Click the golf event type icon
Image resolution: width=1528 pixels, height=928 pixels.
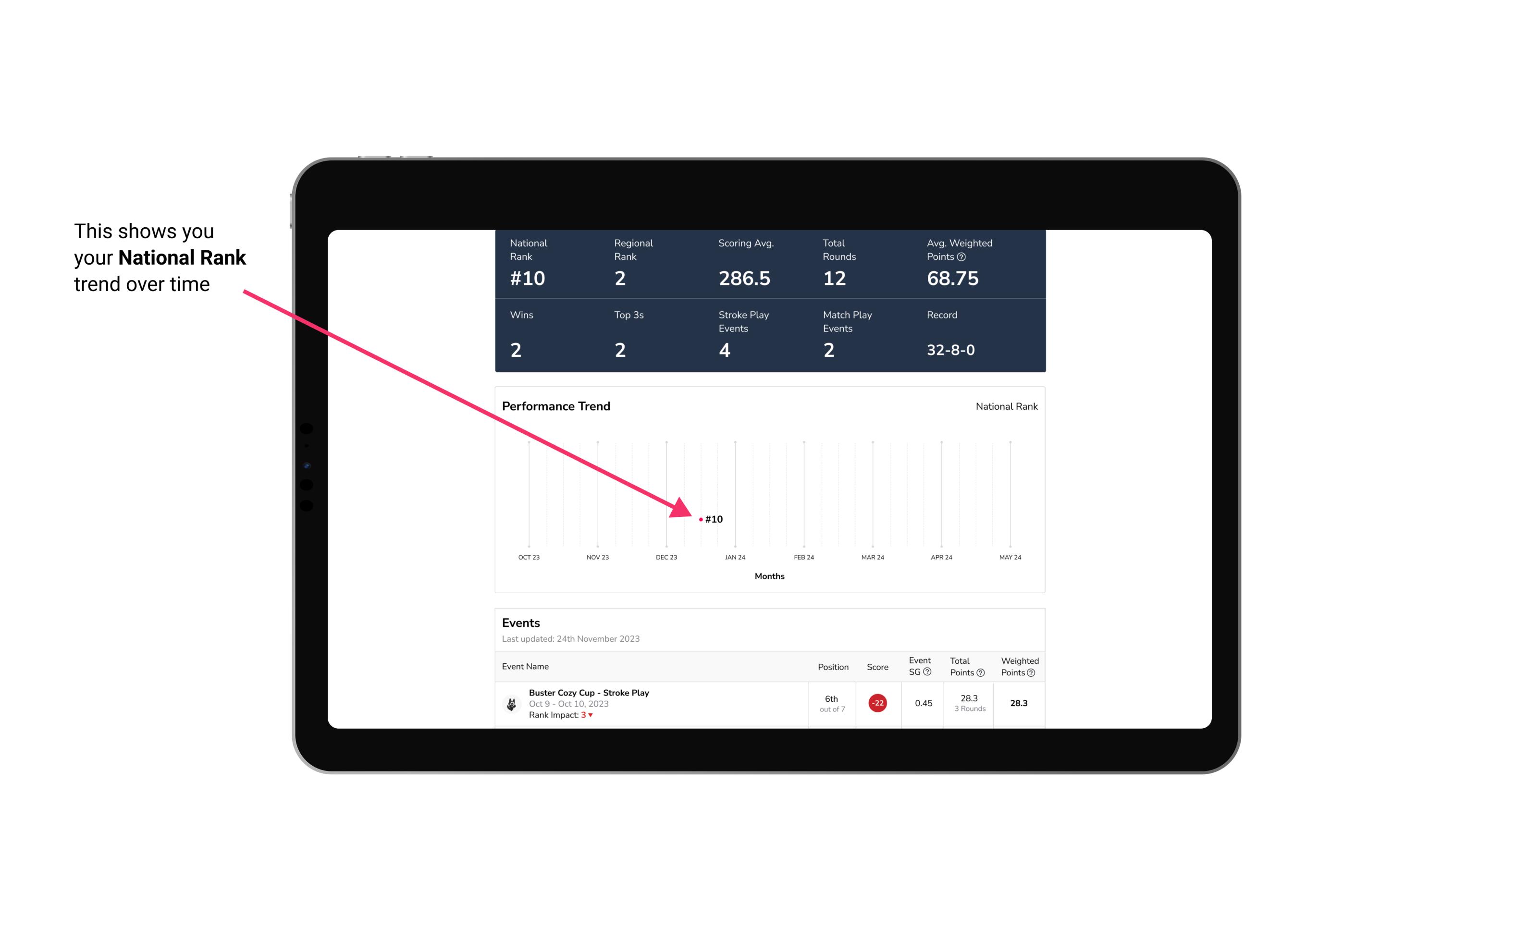tap(512, 702)
